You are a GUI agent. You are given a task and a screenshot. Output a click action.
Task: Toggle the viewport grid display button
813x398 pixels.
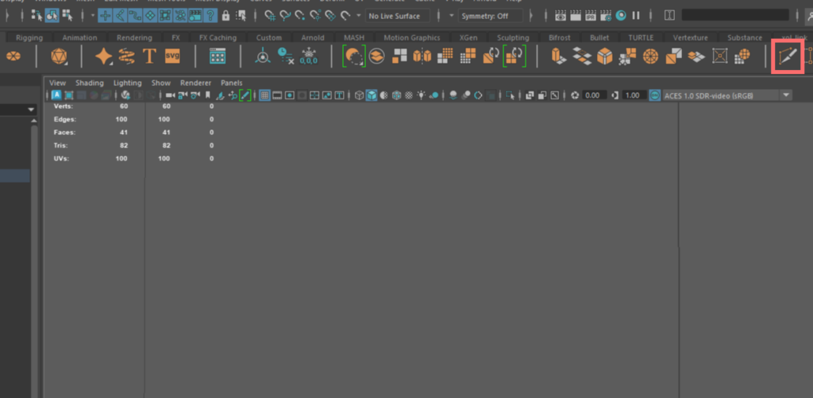[264, 95]
